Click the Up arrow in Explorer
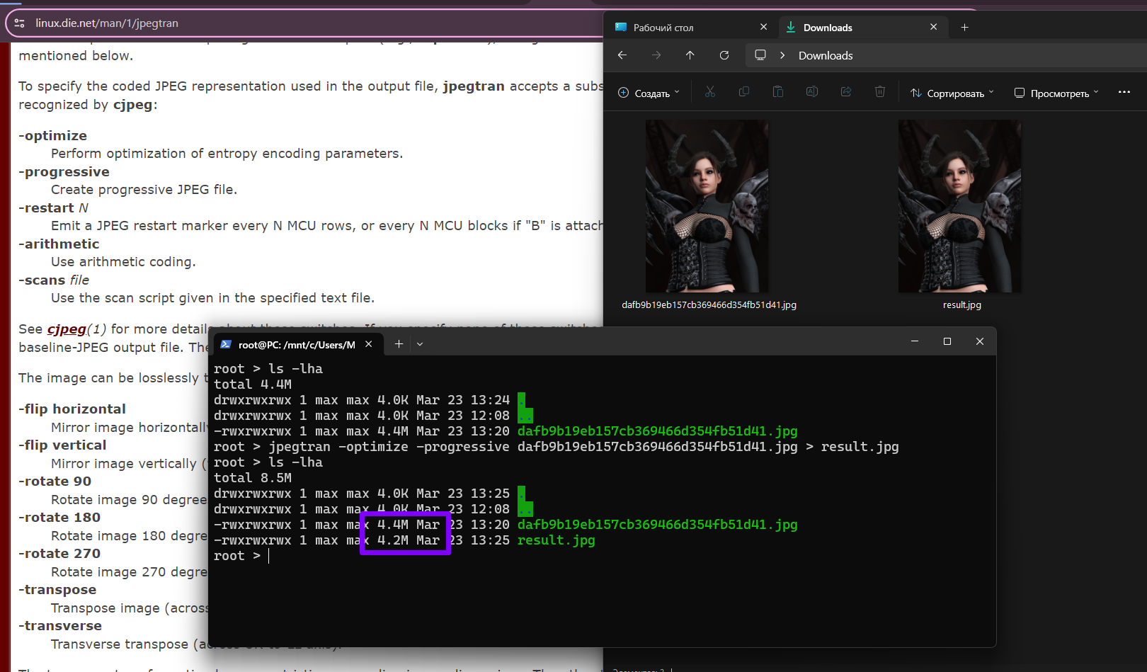The image size is (1147, 672). click(x=690, y=55)
